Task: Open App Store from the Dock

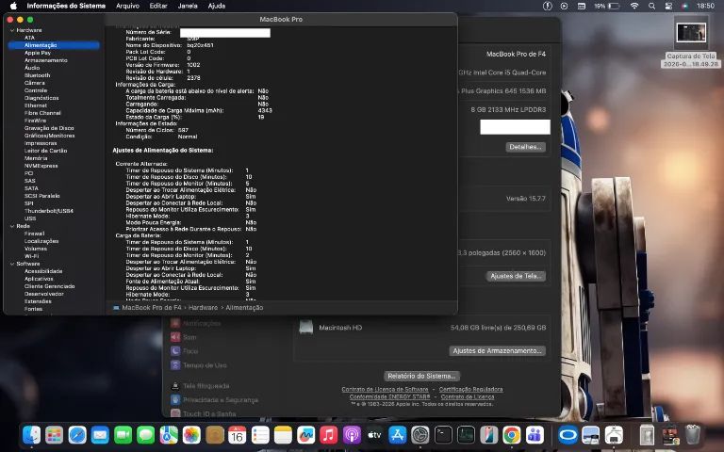Action: tap(397, 435)
